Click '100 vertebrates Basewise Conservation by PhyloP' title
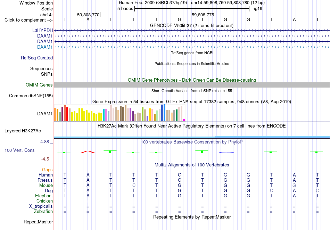 tap(192, 142)
